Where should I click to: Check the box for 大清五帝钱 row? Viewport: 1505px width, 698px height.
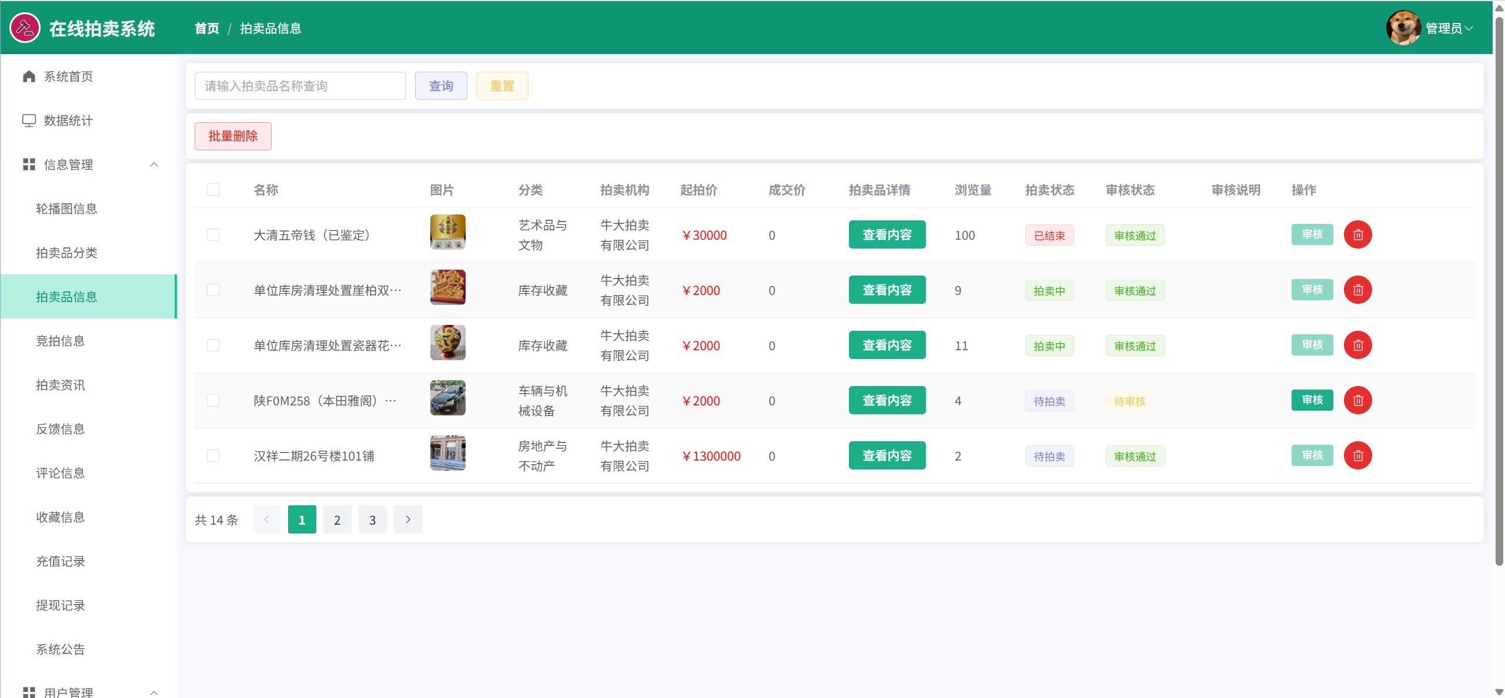pyautogui.click(x=213, y=235)
